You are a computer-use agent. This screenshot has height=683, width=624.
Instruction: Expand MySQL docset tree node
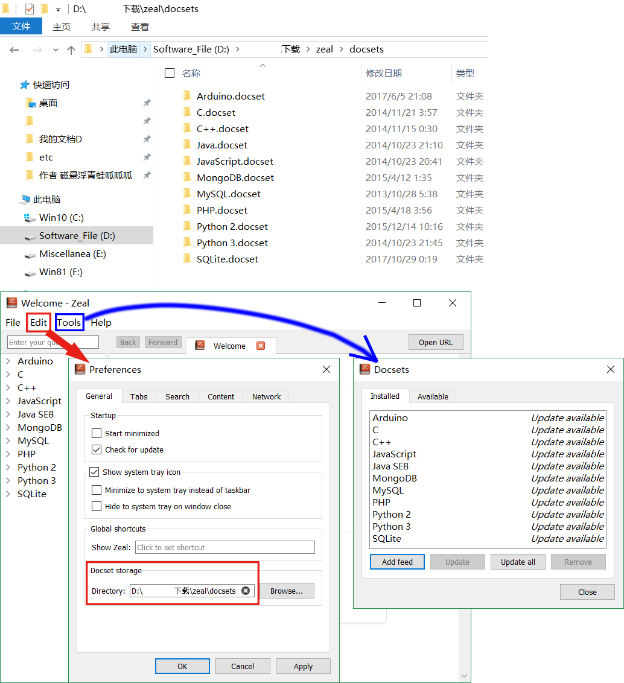pos(8,441)
